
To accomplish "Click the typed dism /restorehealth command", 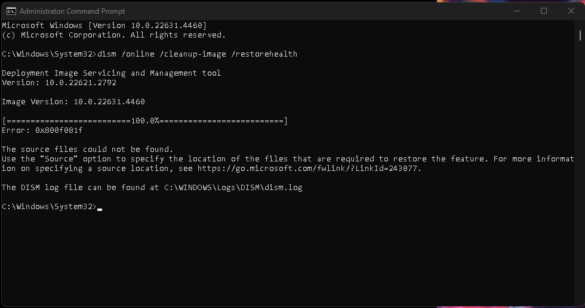I will pos(198,54).
